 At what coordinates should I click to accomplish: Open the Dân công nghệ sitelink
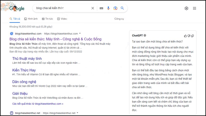[x=24, y=82]
